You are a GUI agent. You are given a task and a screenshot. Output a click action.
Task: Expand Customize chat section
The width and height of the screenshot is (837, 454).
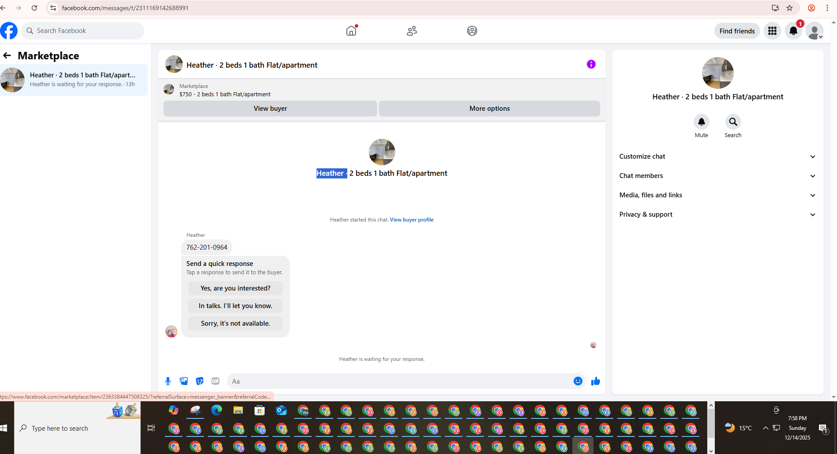point(717,156)
